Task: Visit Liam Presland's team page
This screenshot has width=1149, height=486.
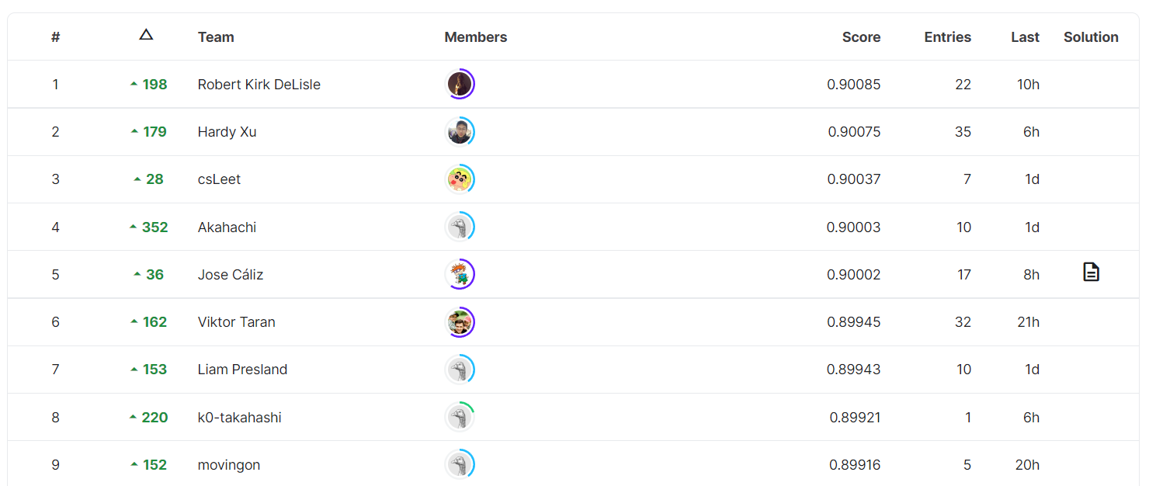Action: click(242, 370)
